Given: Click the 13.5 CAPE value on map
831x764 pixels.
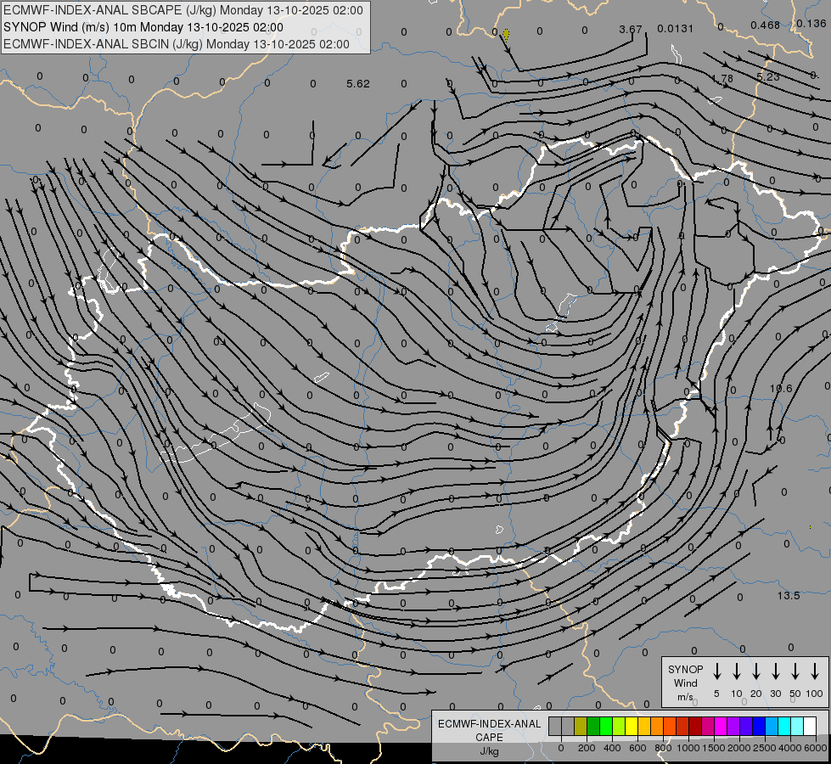Looking at the screenshot, I should click(x=789, y=596).
